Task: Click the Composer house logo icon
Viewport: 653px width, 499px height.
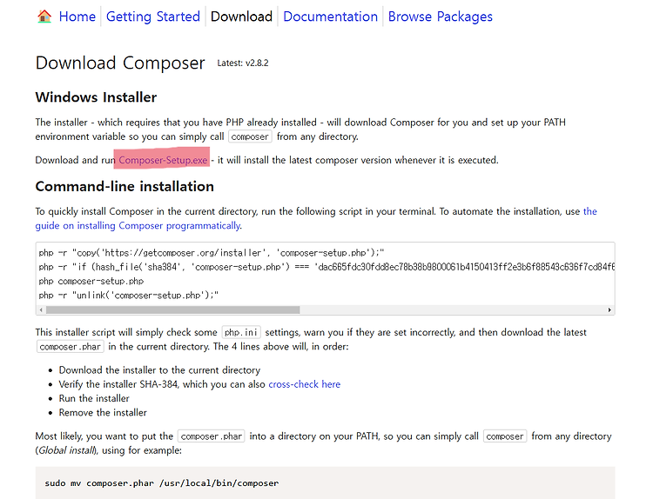Action: pos(44,17)
